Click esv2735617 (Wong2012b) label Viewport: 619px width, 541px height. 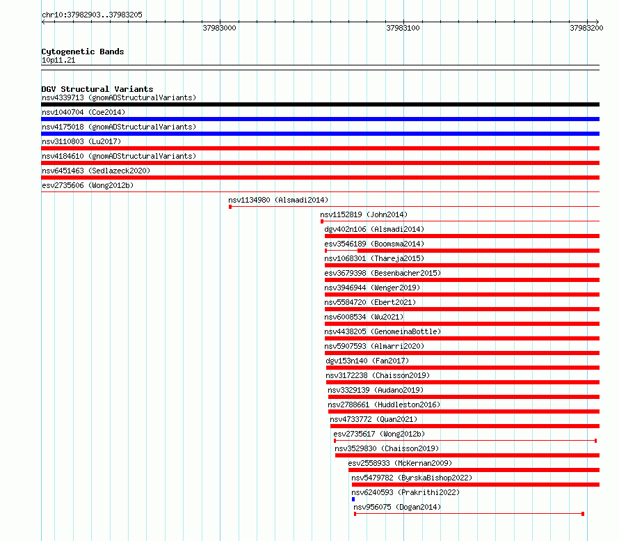(379, 434)
